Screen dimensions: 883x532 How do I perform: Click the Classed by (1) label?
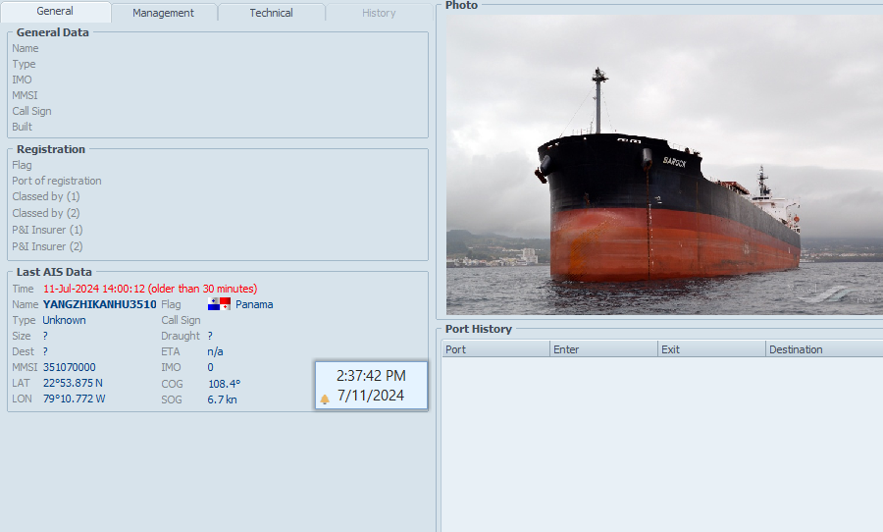pyautogui.click(x=46, y=196)
